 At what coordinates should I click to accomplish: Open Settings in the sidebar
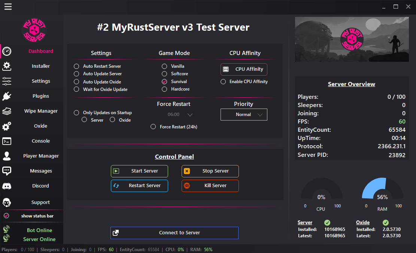point(41,81)
